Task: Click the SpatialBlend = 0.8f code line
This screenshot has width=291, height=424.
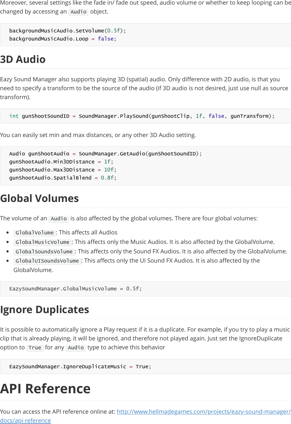Action: tap(63, 178)
